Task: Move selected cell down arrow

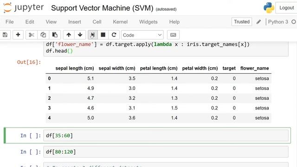Action: point(80,35)
